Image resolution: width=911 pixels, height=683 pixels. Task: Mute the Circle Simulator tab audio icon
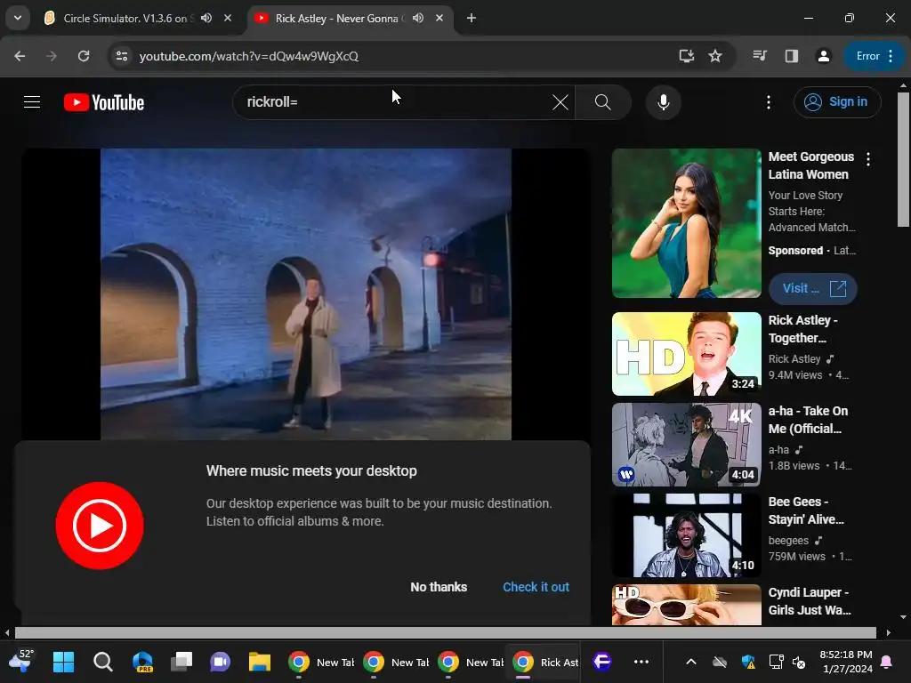[x=206, y=18]
